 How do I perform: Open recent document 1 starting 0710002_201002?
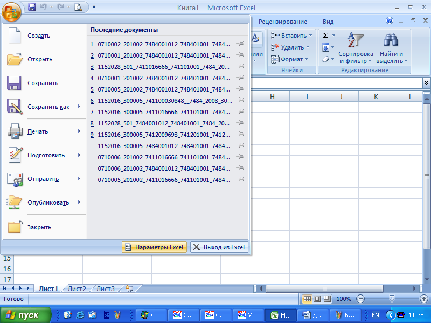(x=164, y=44)
